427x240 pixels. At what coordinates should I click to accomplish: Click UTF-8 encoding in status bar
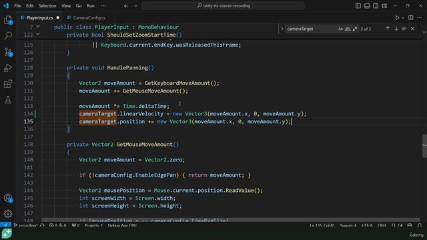coord(367,225)
